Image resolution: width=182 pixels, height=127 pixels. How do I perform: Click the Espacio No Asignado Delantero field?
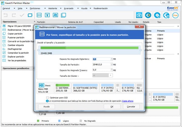tap(102, 59)
